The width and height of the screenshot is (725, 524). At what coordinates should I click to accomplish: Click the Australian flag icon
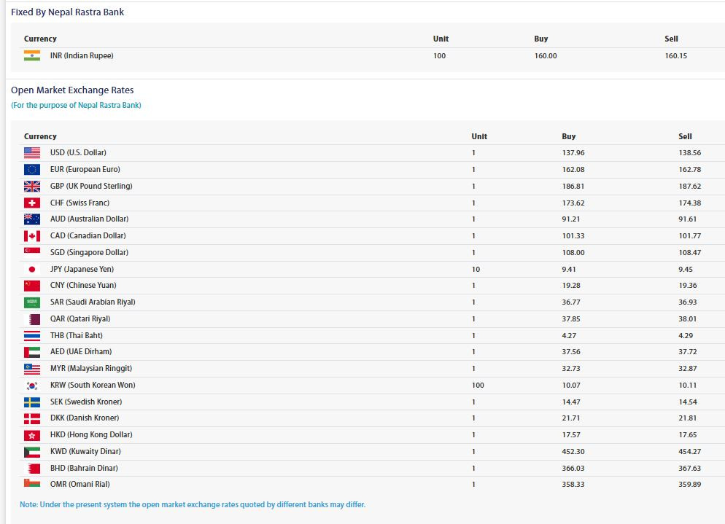point(32,219)
